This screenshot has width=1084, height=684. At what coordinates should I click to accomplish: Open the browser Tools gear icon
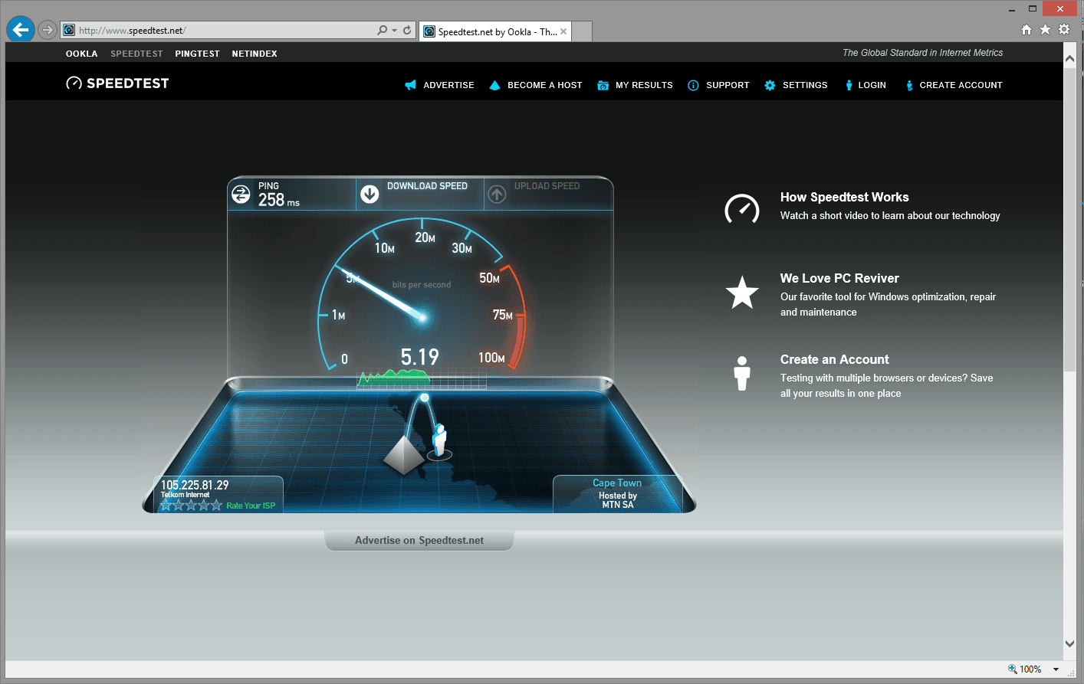tap(1064, 30)
